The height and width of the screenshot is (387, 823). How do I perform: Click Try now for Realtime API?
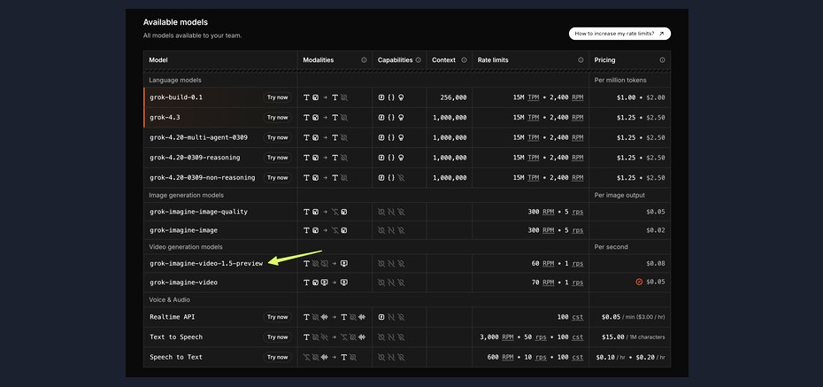(277, 317)
